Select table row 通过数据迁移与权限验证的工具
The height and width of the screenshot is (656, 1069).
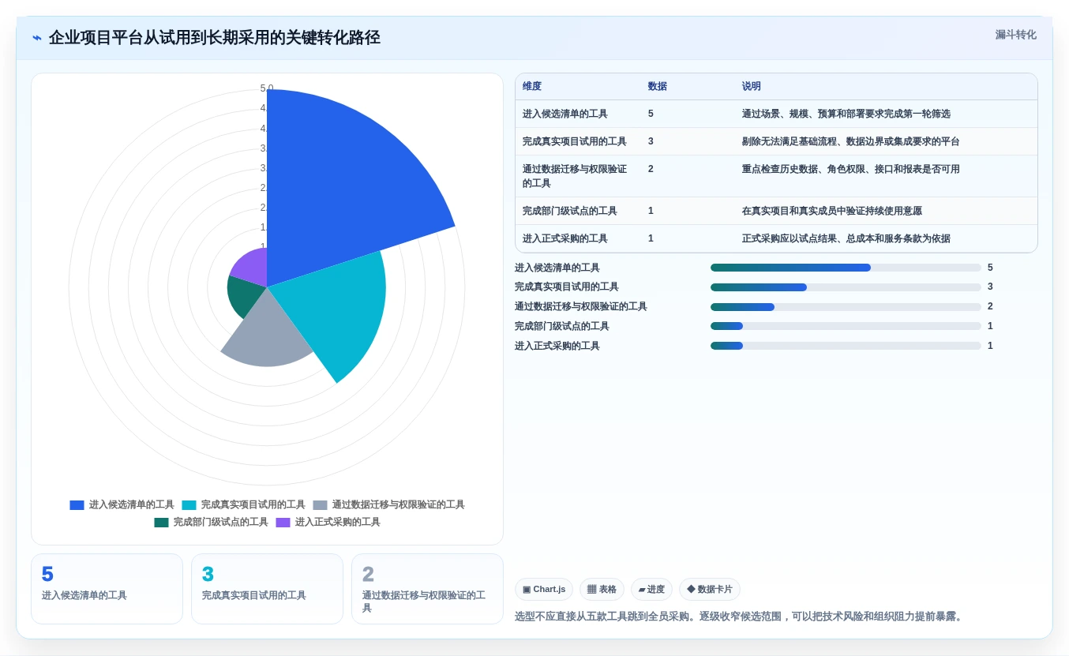coord(776,176)
